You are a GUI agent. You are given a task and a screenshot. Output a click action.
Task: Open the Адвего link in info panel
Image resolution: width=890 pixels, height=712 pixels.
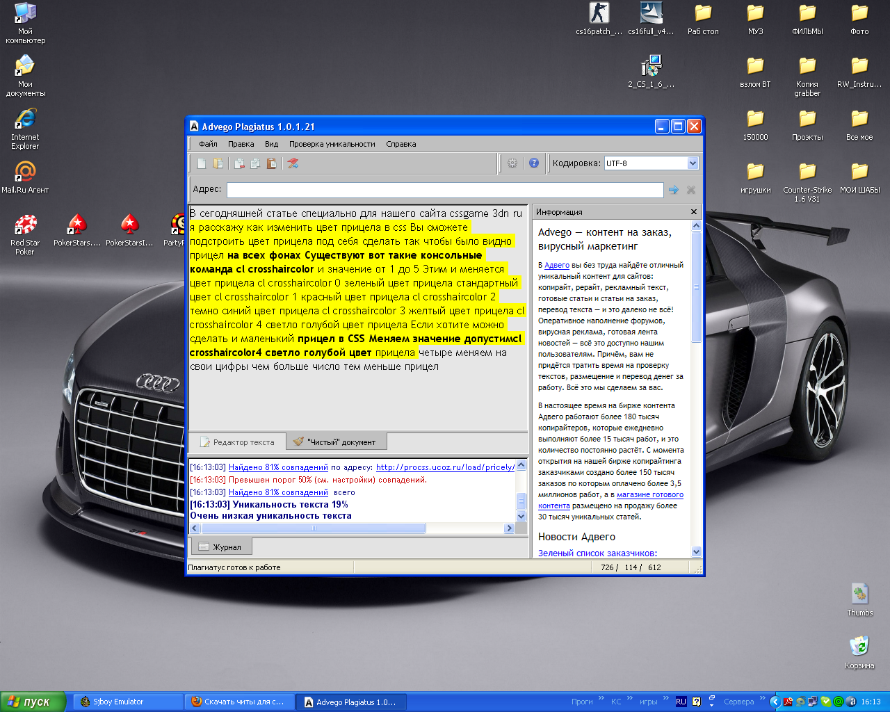click(x=557, y=265)
